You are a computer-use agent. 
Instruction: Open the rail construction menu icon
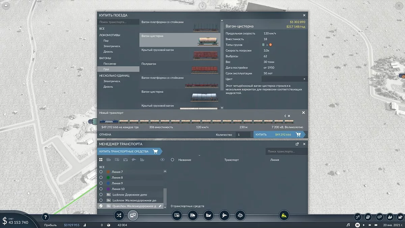tap(192, 215)
